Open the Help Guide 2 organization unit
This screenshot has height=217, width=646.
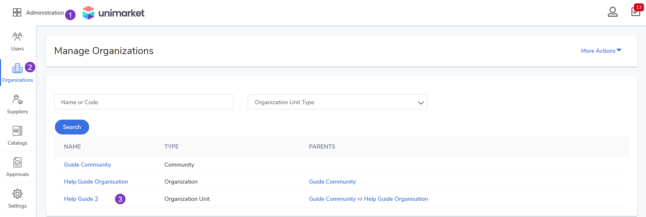(x=81, y=199)
